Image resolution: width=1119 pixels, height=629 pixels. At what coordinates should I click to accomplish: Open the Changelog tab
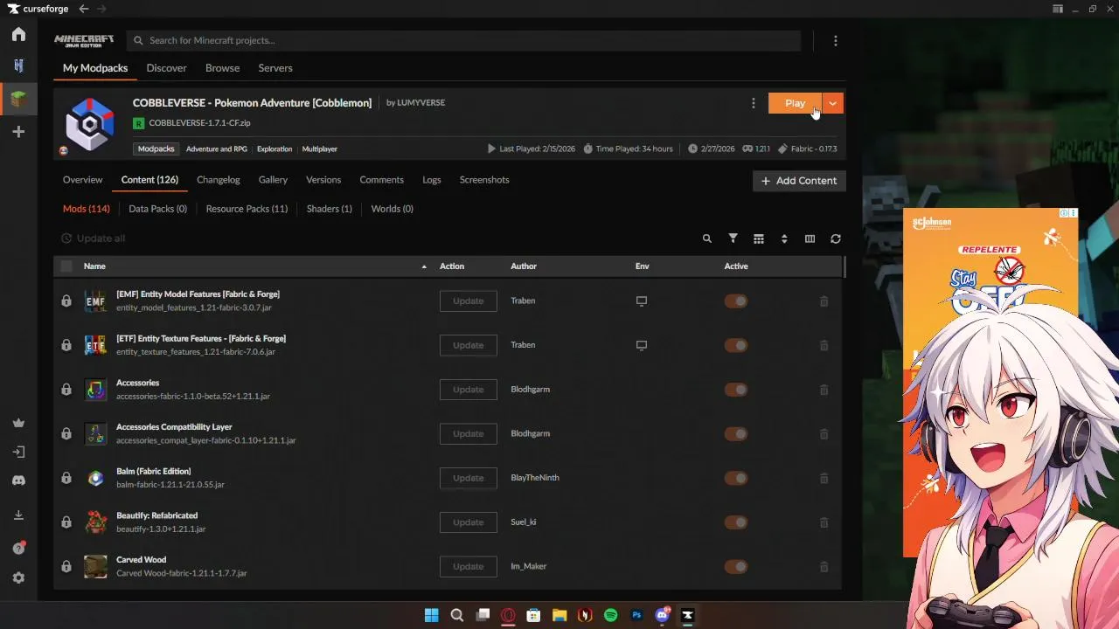pos(219,180)
